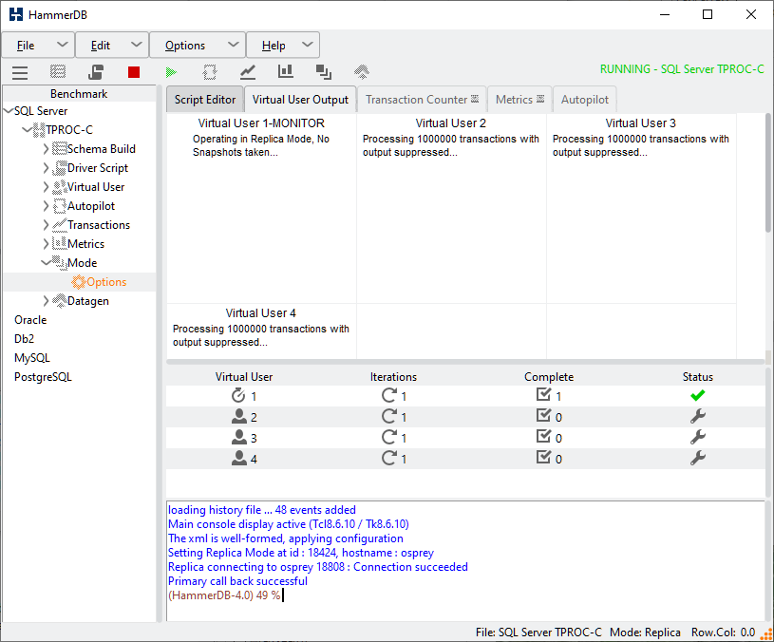Click the person icon for virtual user 3
Viewport: 774px width, 642px height.
click(x=239, y=437)
